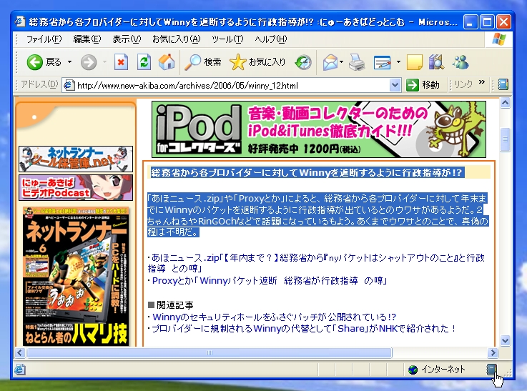Click the vertical scrollbar thumb
The height and width of the screenshot is (391, 527).
(x=505, y=139)
